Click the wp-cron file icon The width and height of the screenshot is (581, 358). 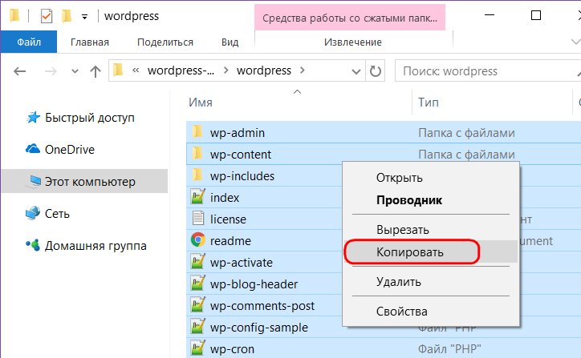click(198, 348)
